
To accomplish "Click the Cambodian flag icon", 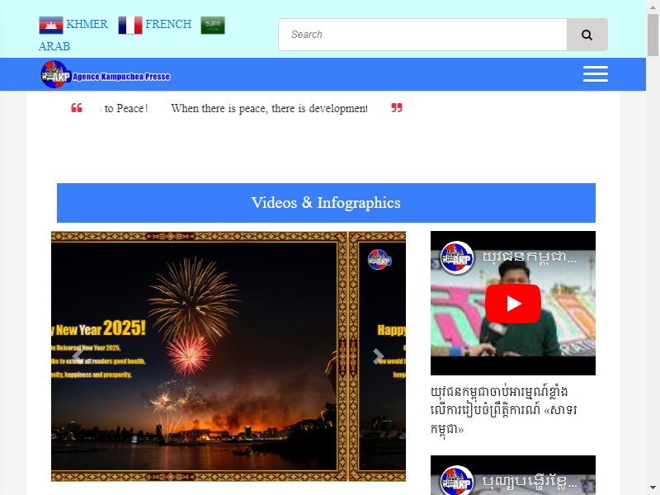I will [x=51, y=25].
